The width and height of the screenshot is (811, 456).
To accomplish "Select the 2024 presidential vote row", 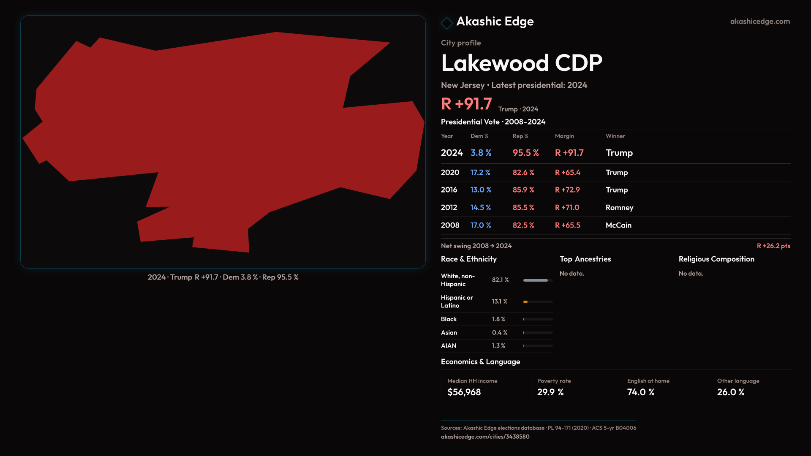I will click(x=615, y=153).
